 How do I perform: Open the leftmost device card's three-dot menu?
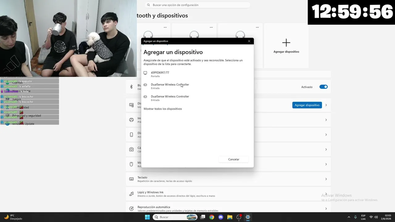click(165, 27)
